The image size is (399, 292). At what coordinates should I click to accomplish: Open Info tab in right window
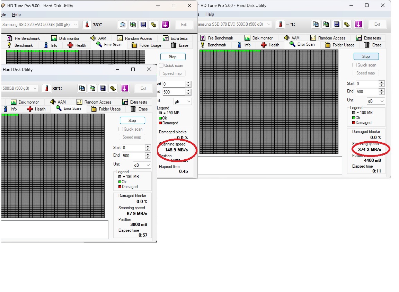point(244,45)
